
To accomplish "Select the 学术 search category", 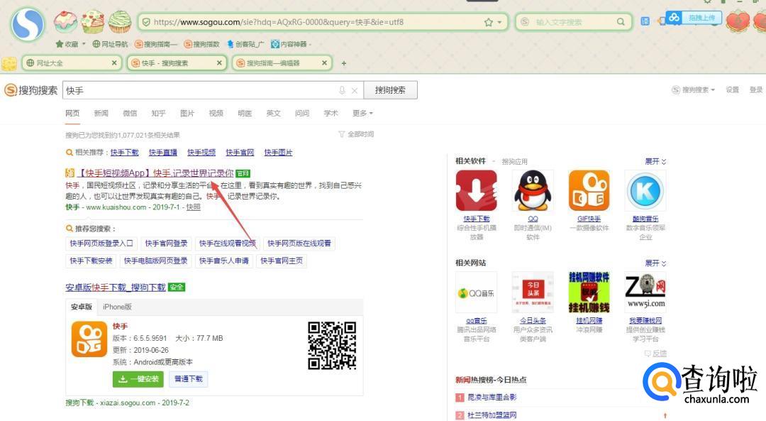I will (331, 113).
